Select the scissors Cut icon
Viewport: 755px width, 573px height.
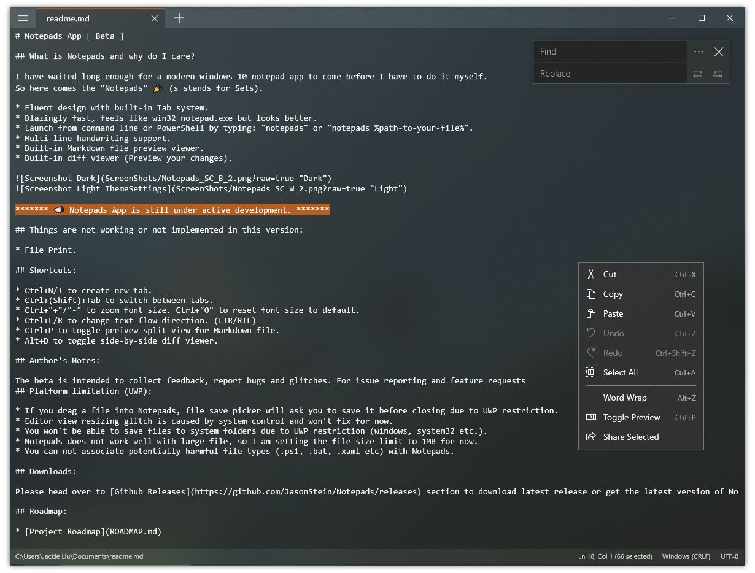click(x=591, y=274)
